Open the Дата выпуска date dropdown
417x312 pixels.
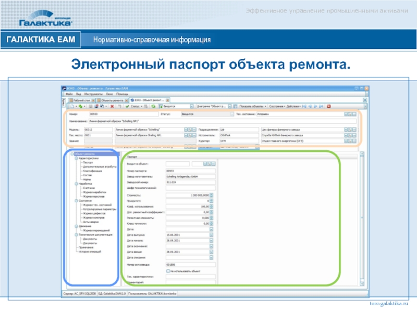click(211, 235)
